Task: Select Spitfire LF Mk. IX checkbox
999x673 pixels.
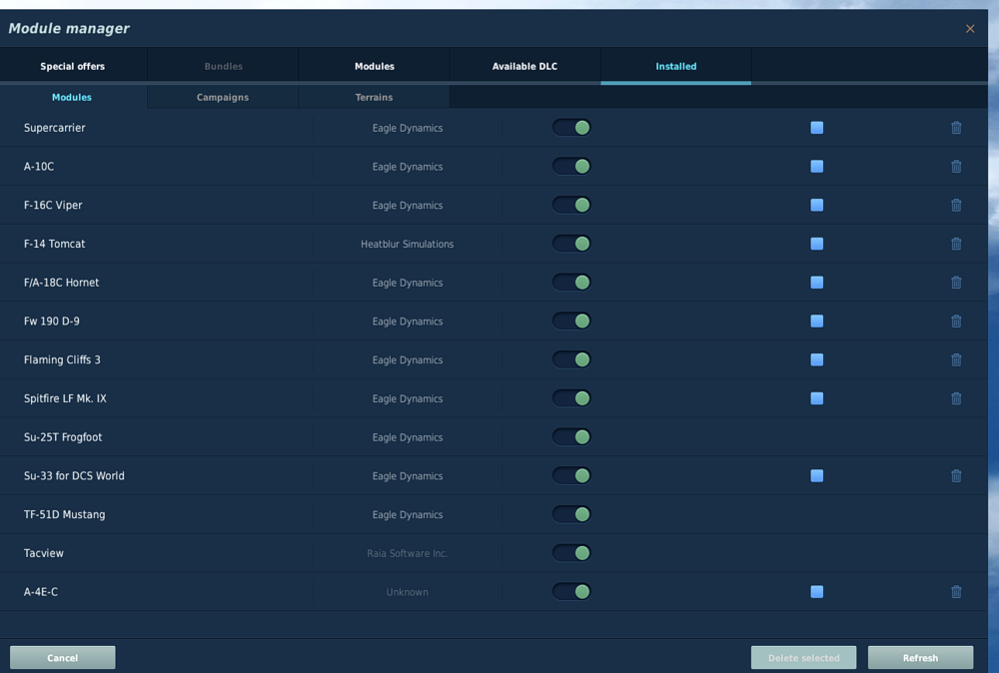Action: click(x=817, y=398)
